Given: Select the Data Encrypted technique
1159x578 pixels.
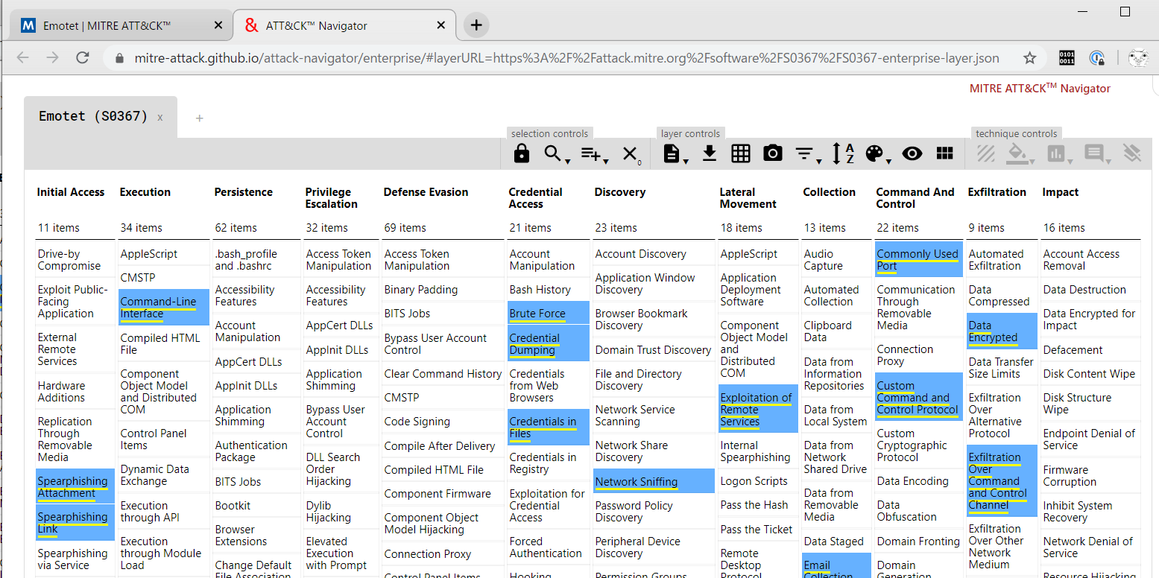Looking at the screenshot, I should tap(1002, 331).
